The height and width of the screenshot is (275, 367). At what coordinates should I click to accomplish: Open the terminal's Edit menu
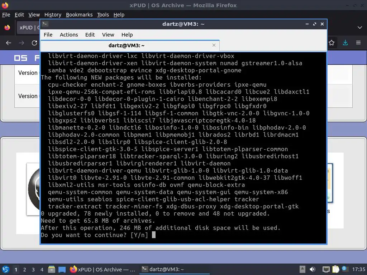(x=90, y=35)
